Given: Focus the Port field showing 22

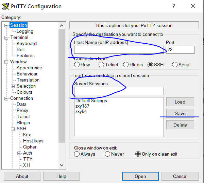Looking at the screenshot, I should pos(180,50).
